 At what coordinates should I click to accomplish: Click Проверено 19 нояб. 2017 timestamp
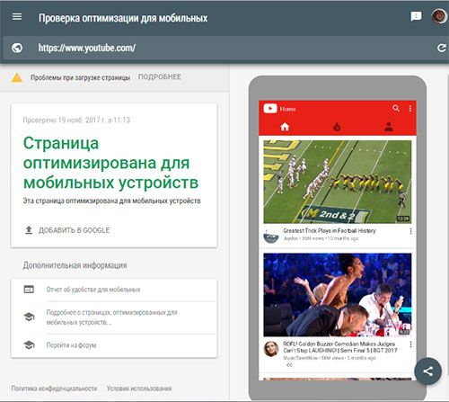tap(76, 121)
